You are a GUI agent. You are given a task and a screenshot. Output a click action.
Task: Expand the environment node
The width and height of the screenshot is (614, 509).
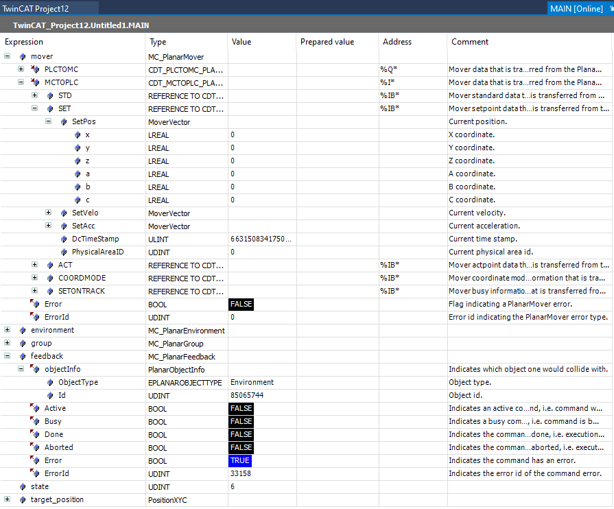click(7, 330)
